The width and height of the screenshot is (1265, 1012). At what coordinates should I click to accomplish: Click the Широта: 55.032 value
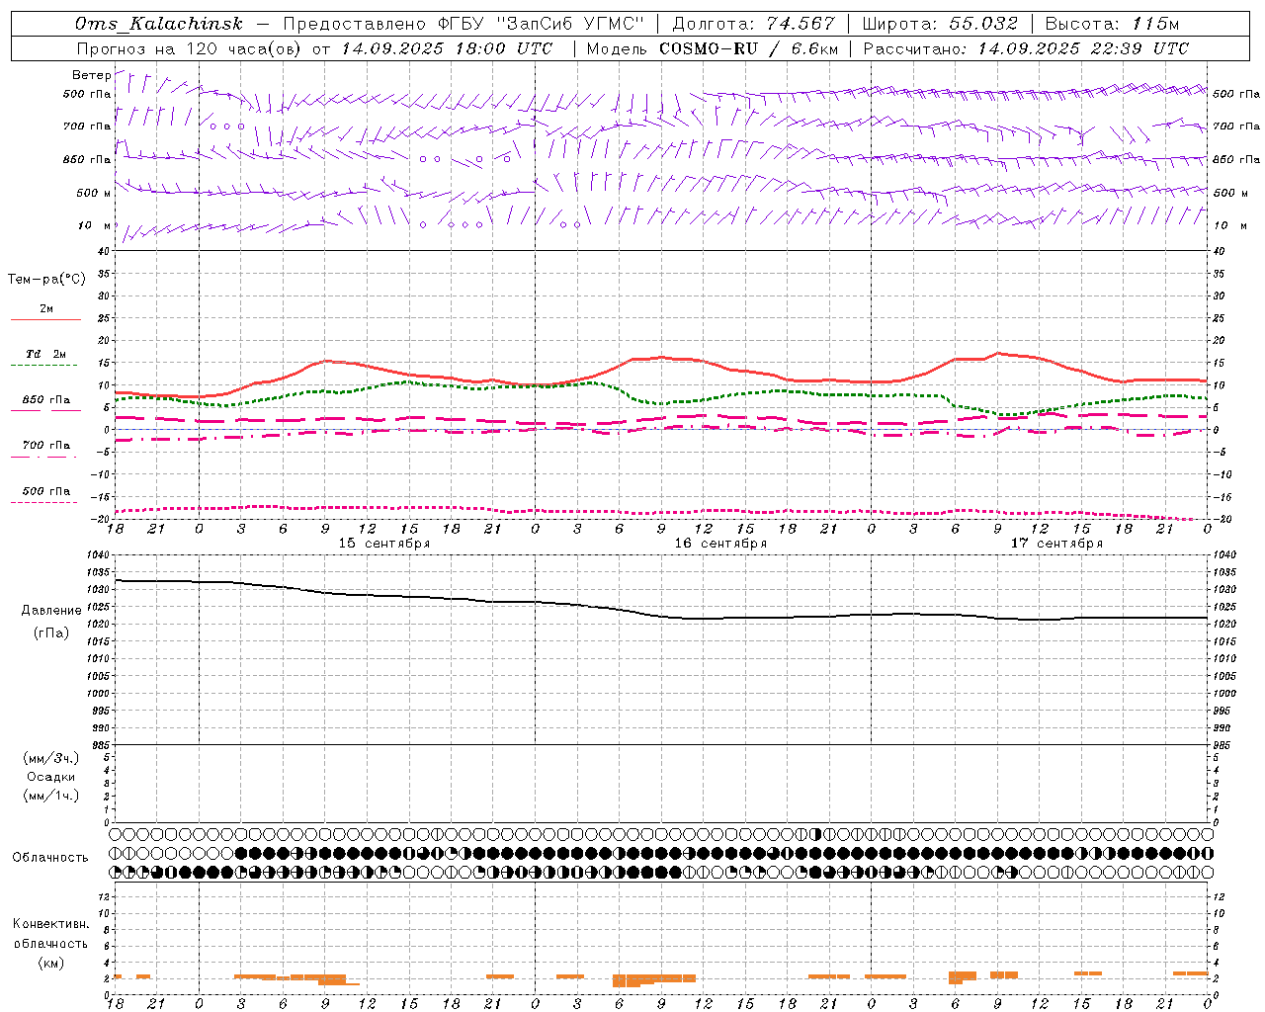pos(939,24)
